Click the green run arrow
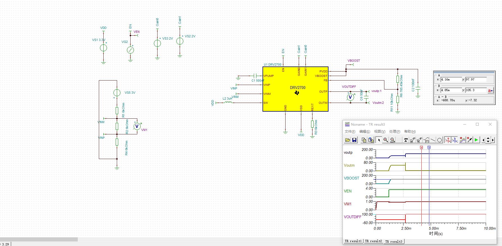This screenshot has width=502, height=246. point(476,140)
